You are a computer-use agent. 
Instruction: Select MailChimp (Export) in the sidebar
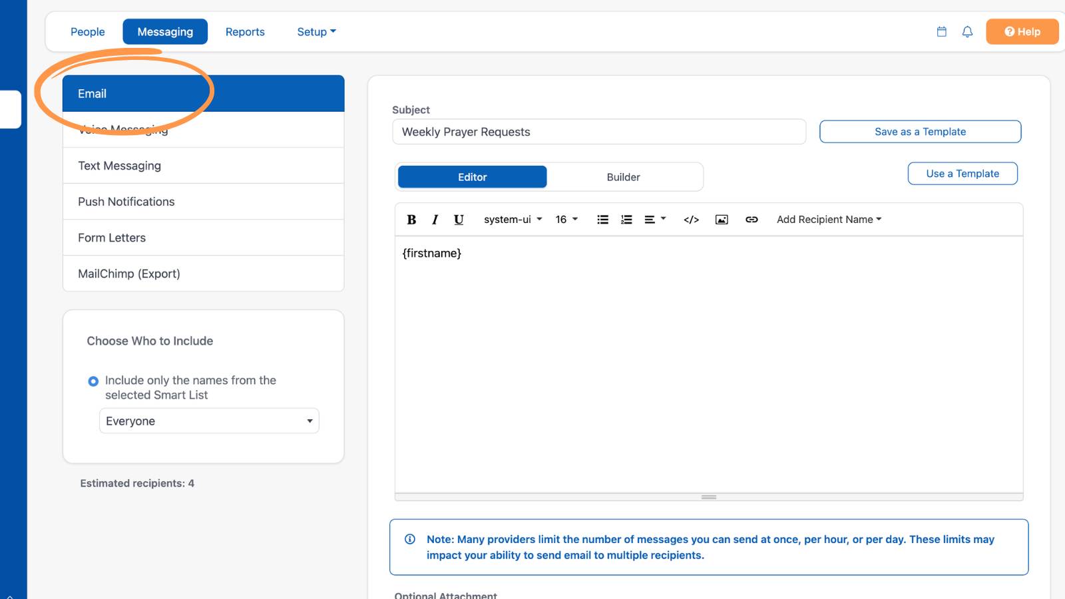203,274
